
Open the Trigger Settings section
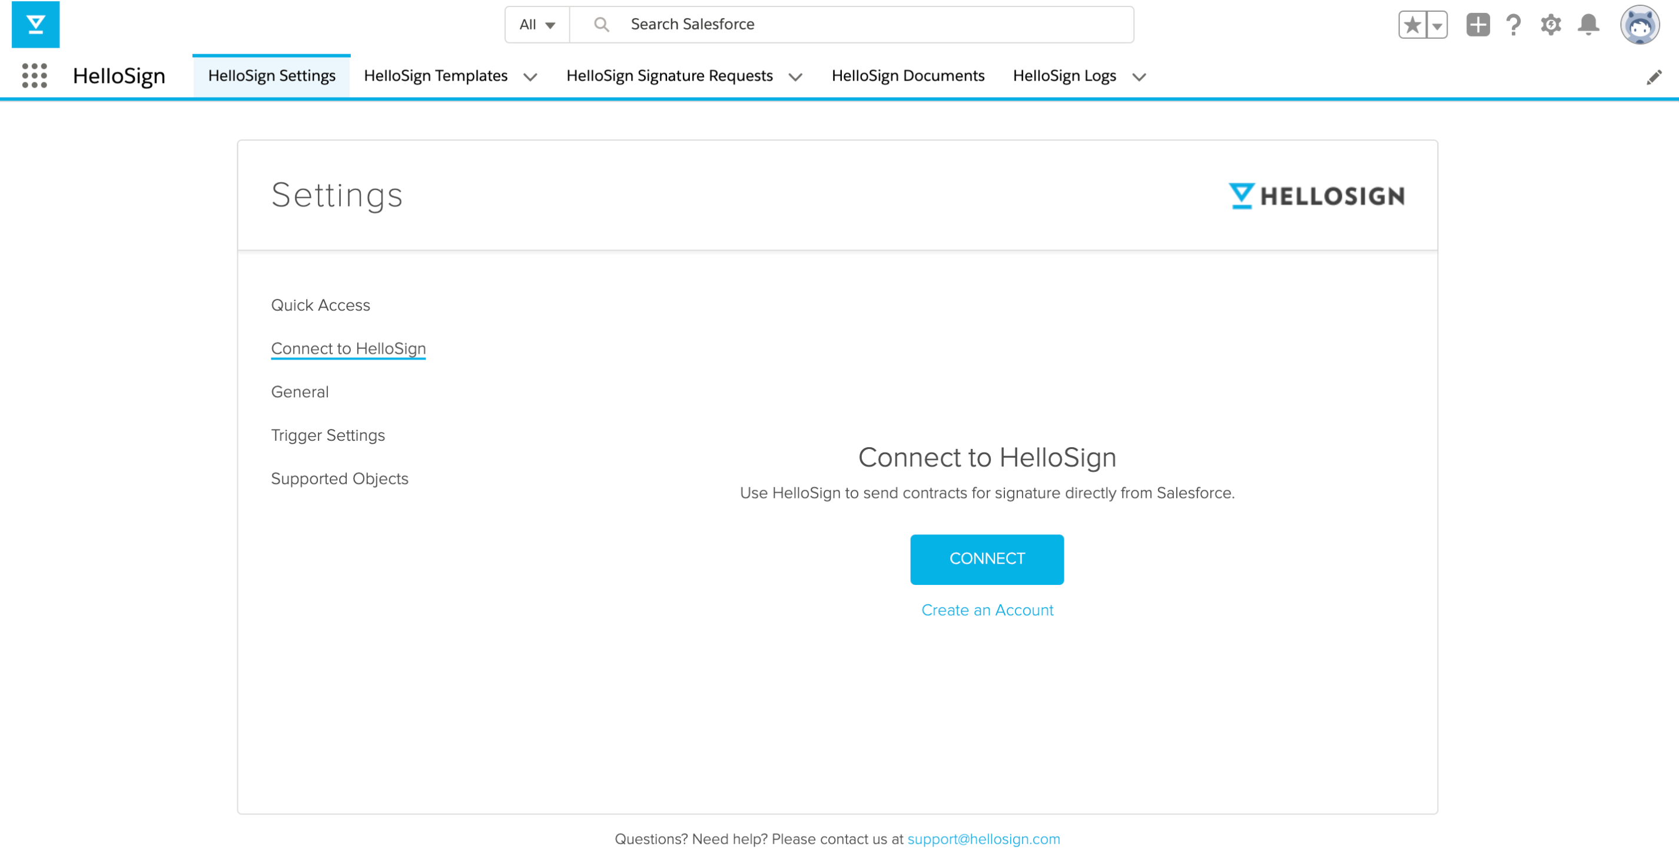click(x=328, y=436)
